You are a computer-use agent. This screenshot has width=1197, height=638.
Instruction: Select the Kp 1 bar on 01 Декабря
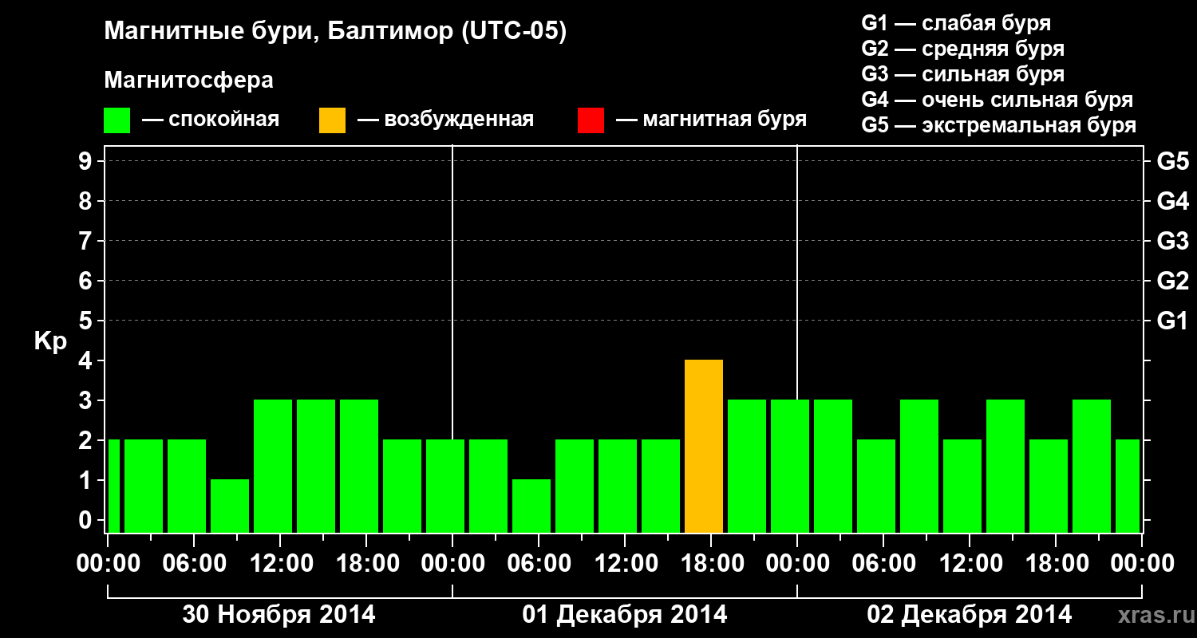531,506
